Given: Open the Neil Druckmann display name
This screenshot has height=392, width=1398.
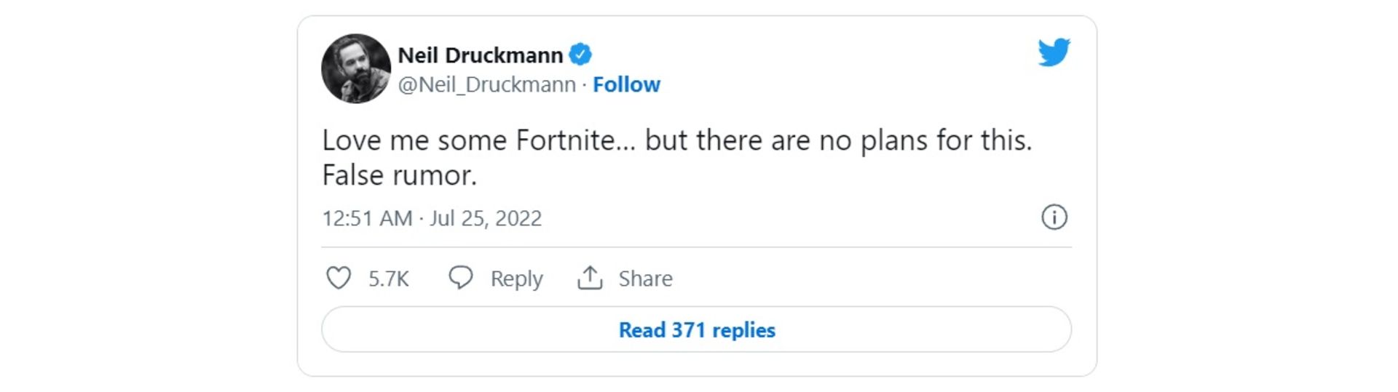Looking at the screenshot, I should click(x=481, y=55).
